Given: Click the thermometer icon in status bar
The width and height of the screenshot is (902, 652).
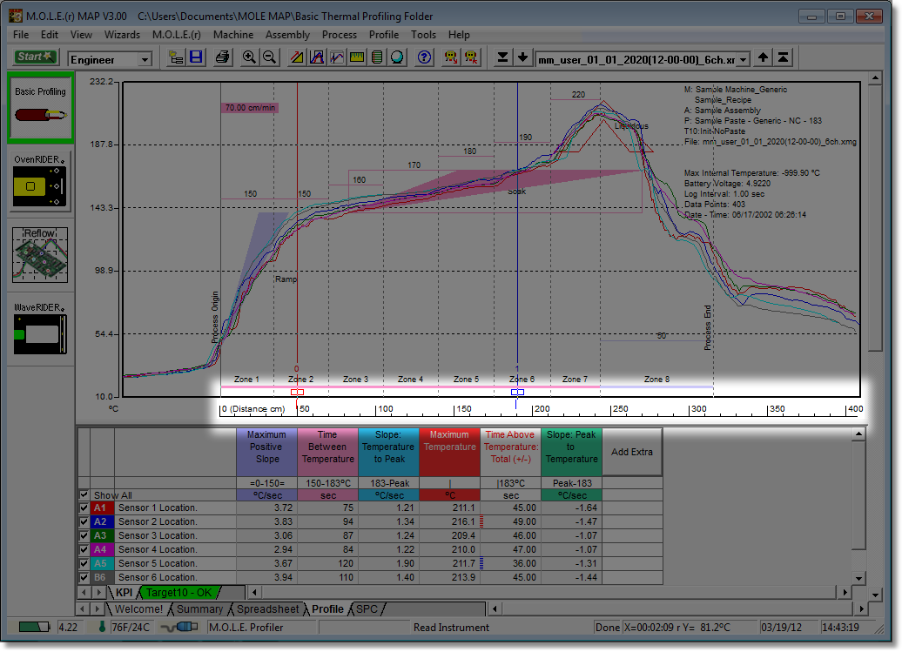Looking at the screenshot, I should click(102, 627).
